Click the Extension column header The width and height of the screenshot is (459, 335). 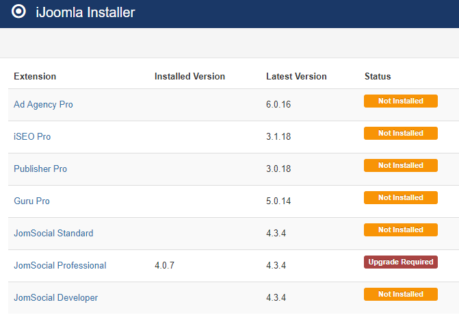click(35, 76)
